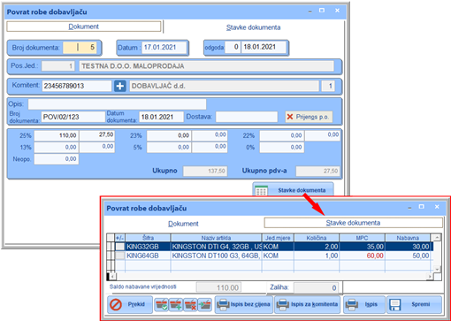Screen dimensions: 451x321
Task: Click Ispis bez cijena print button
Action: pos(244,304)
